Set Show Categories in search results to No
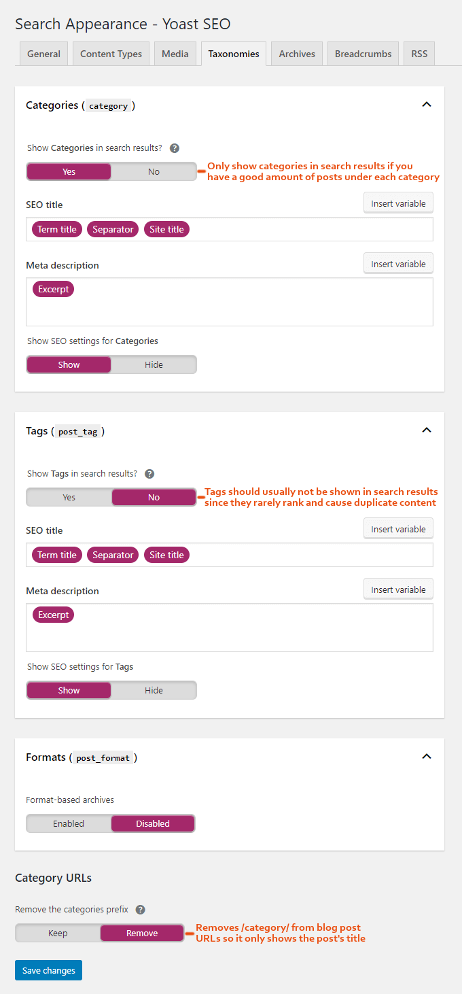The height and width of the screenshot is (994, 462). 154,171
